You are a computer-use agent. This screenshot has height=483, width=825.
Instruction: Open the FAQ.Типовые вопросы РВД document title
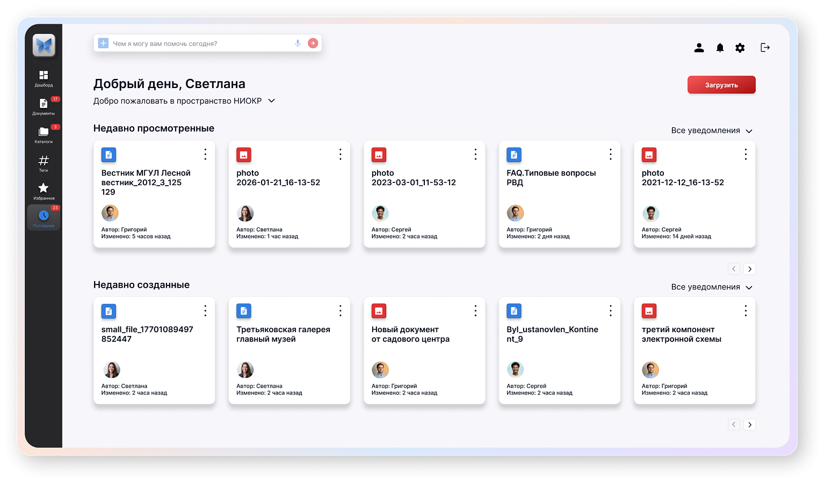click(x=551, y=178)
